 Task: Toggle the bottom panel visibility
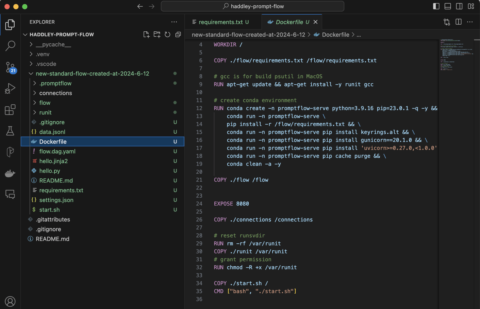pyautogui.click(x=448, y=6)
